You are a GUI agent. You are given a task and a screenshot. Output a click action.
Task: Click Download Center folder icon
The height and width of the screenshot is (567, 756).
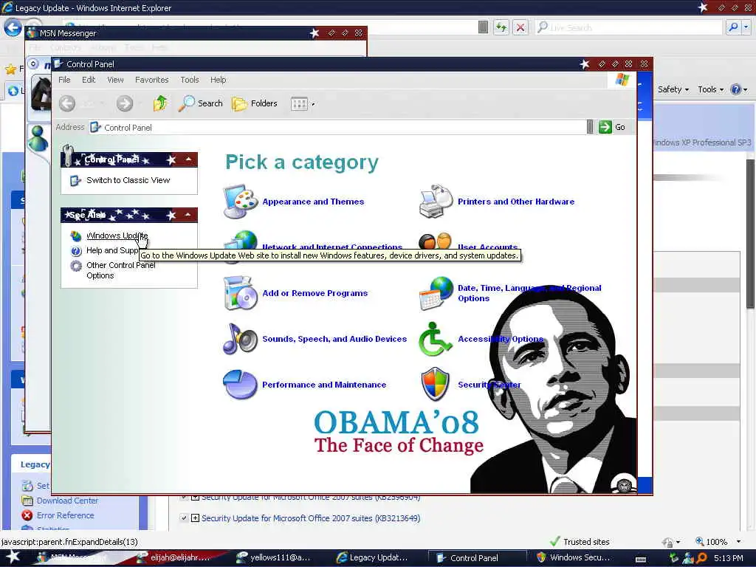pos(27,501)
